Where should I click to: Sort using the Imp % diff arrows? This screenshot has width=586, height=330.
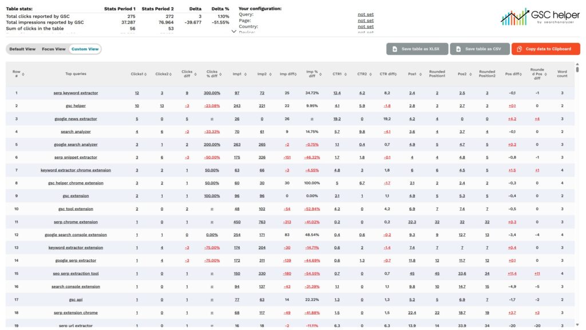click(x=320, y=74)
